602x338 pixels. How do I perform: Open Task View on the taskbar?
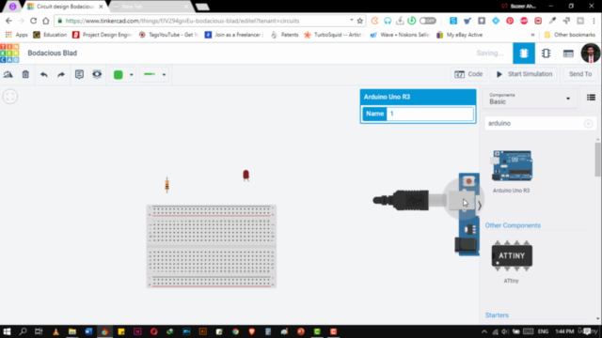pos(39,331)
